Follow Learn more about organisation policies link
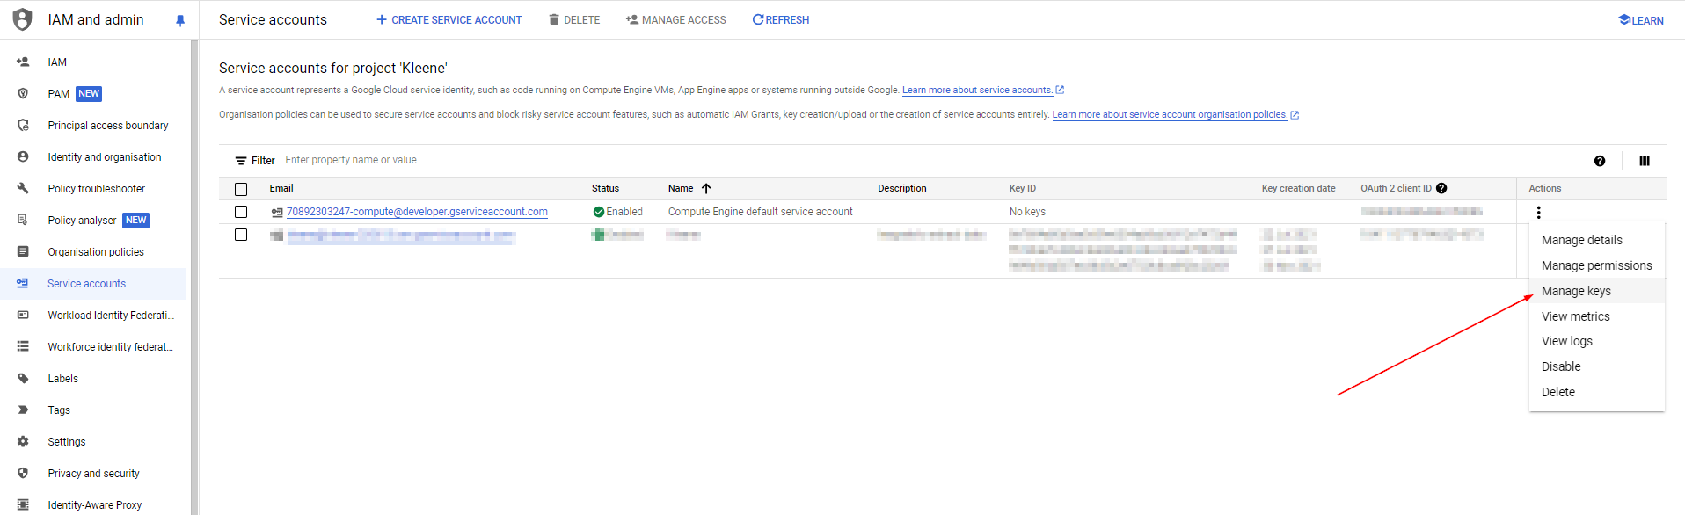Screen dimensions: 1685x515 [1170, 114]
